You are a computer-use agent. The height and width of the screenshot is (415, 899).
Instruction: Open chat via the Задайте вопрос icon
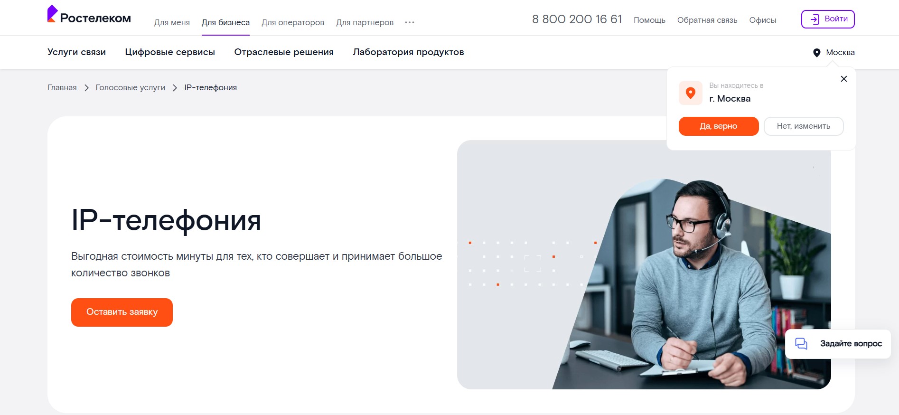[801, 344]
